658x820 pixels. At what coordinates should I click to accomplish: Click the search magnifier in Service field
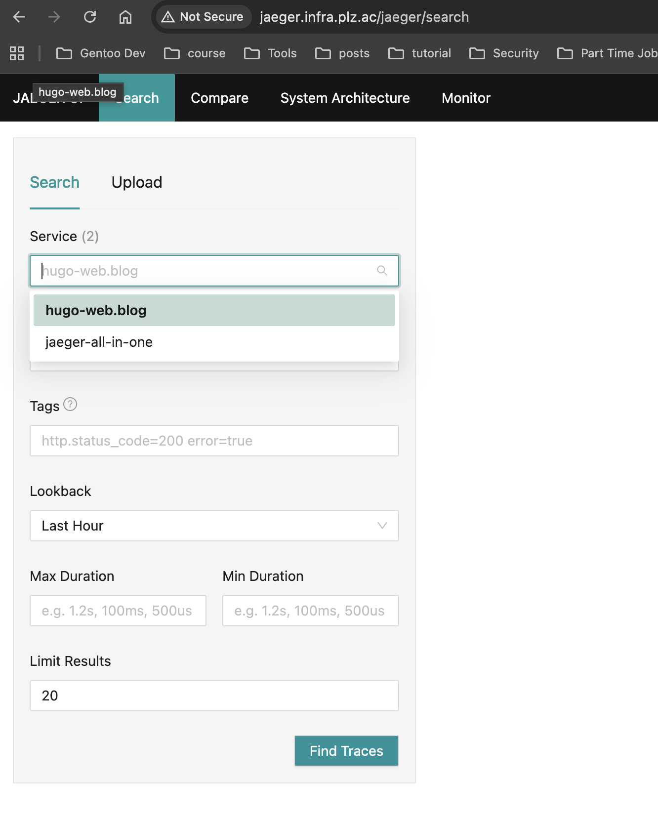[382, 271]
